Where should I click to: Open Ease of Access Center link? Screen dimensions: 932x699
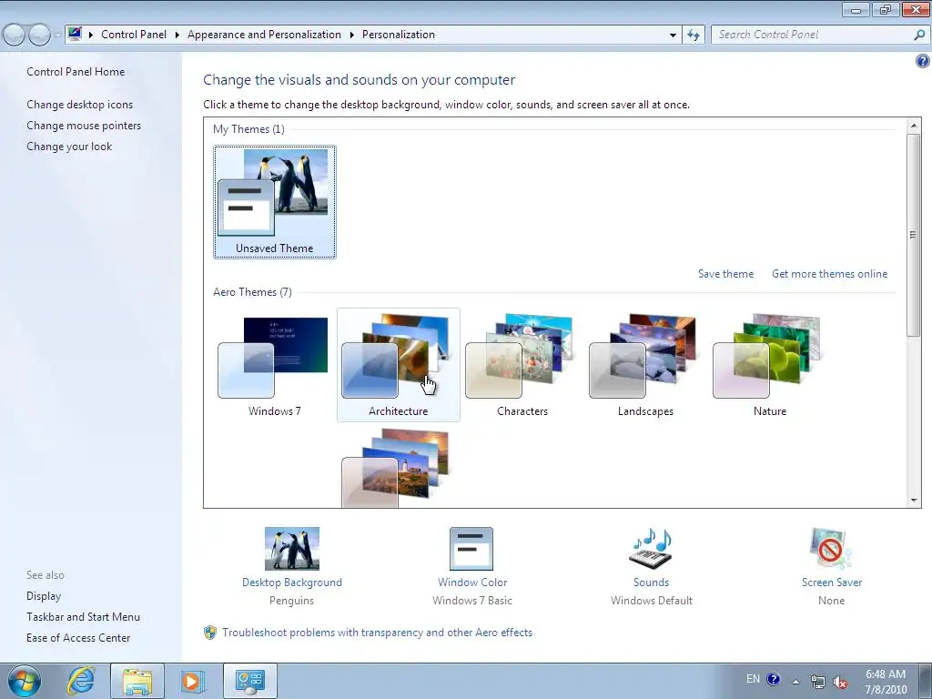coord(78,638)
